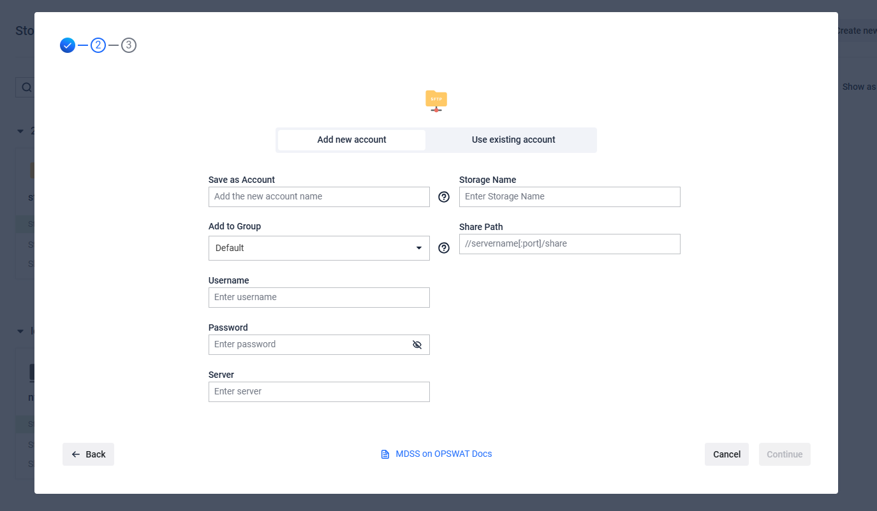Image resolution: width=877 pixels, height=511 pixels.
Task: Toggle password visibility eye icon
Action: [x=417, y=345]
